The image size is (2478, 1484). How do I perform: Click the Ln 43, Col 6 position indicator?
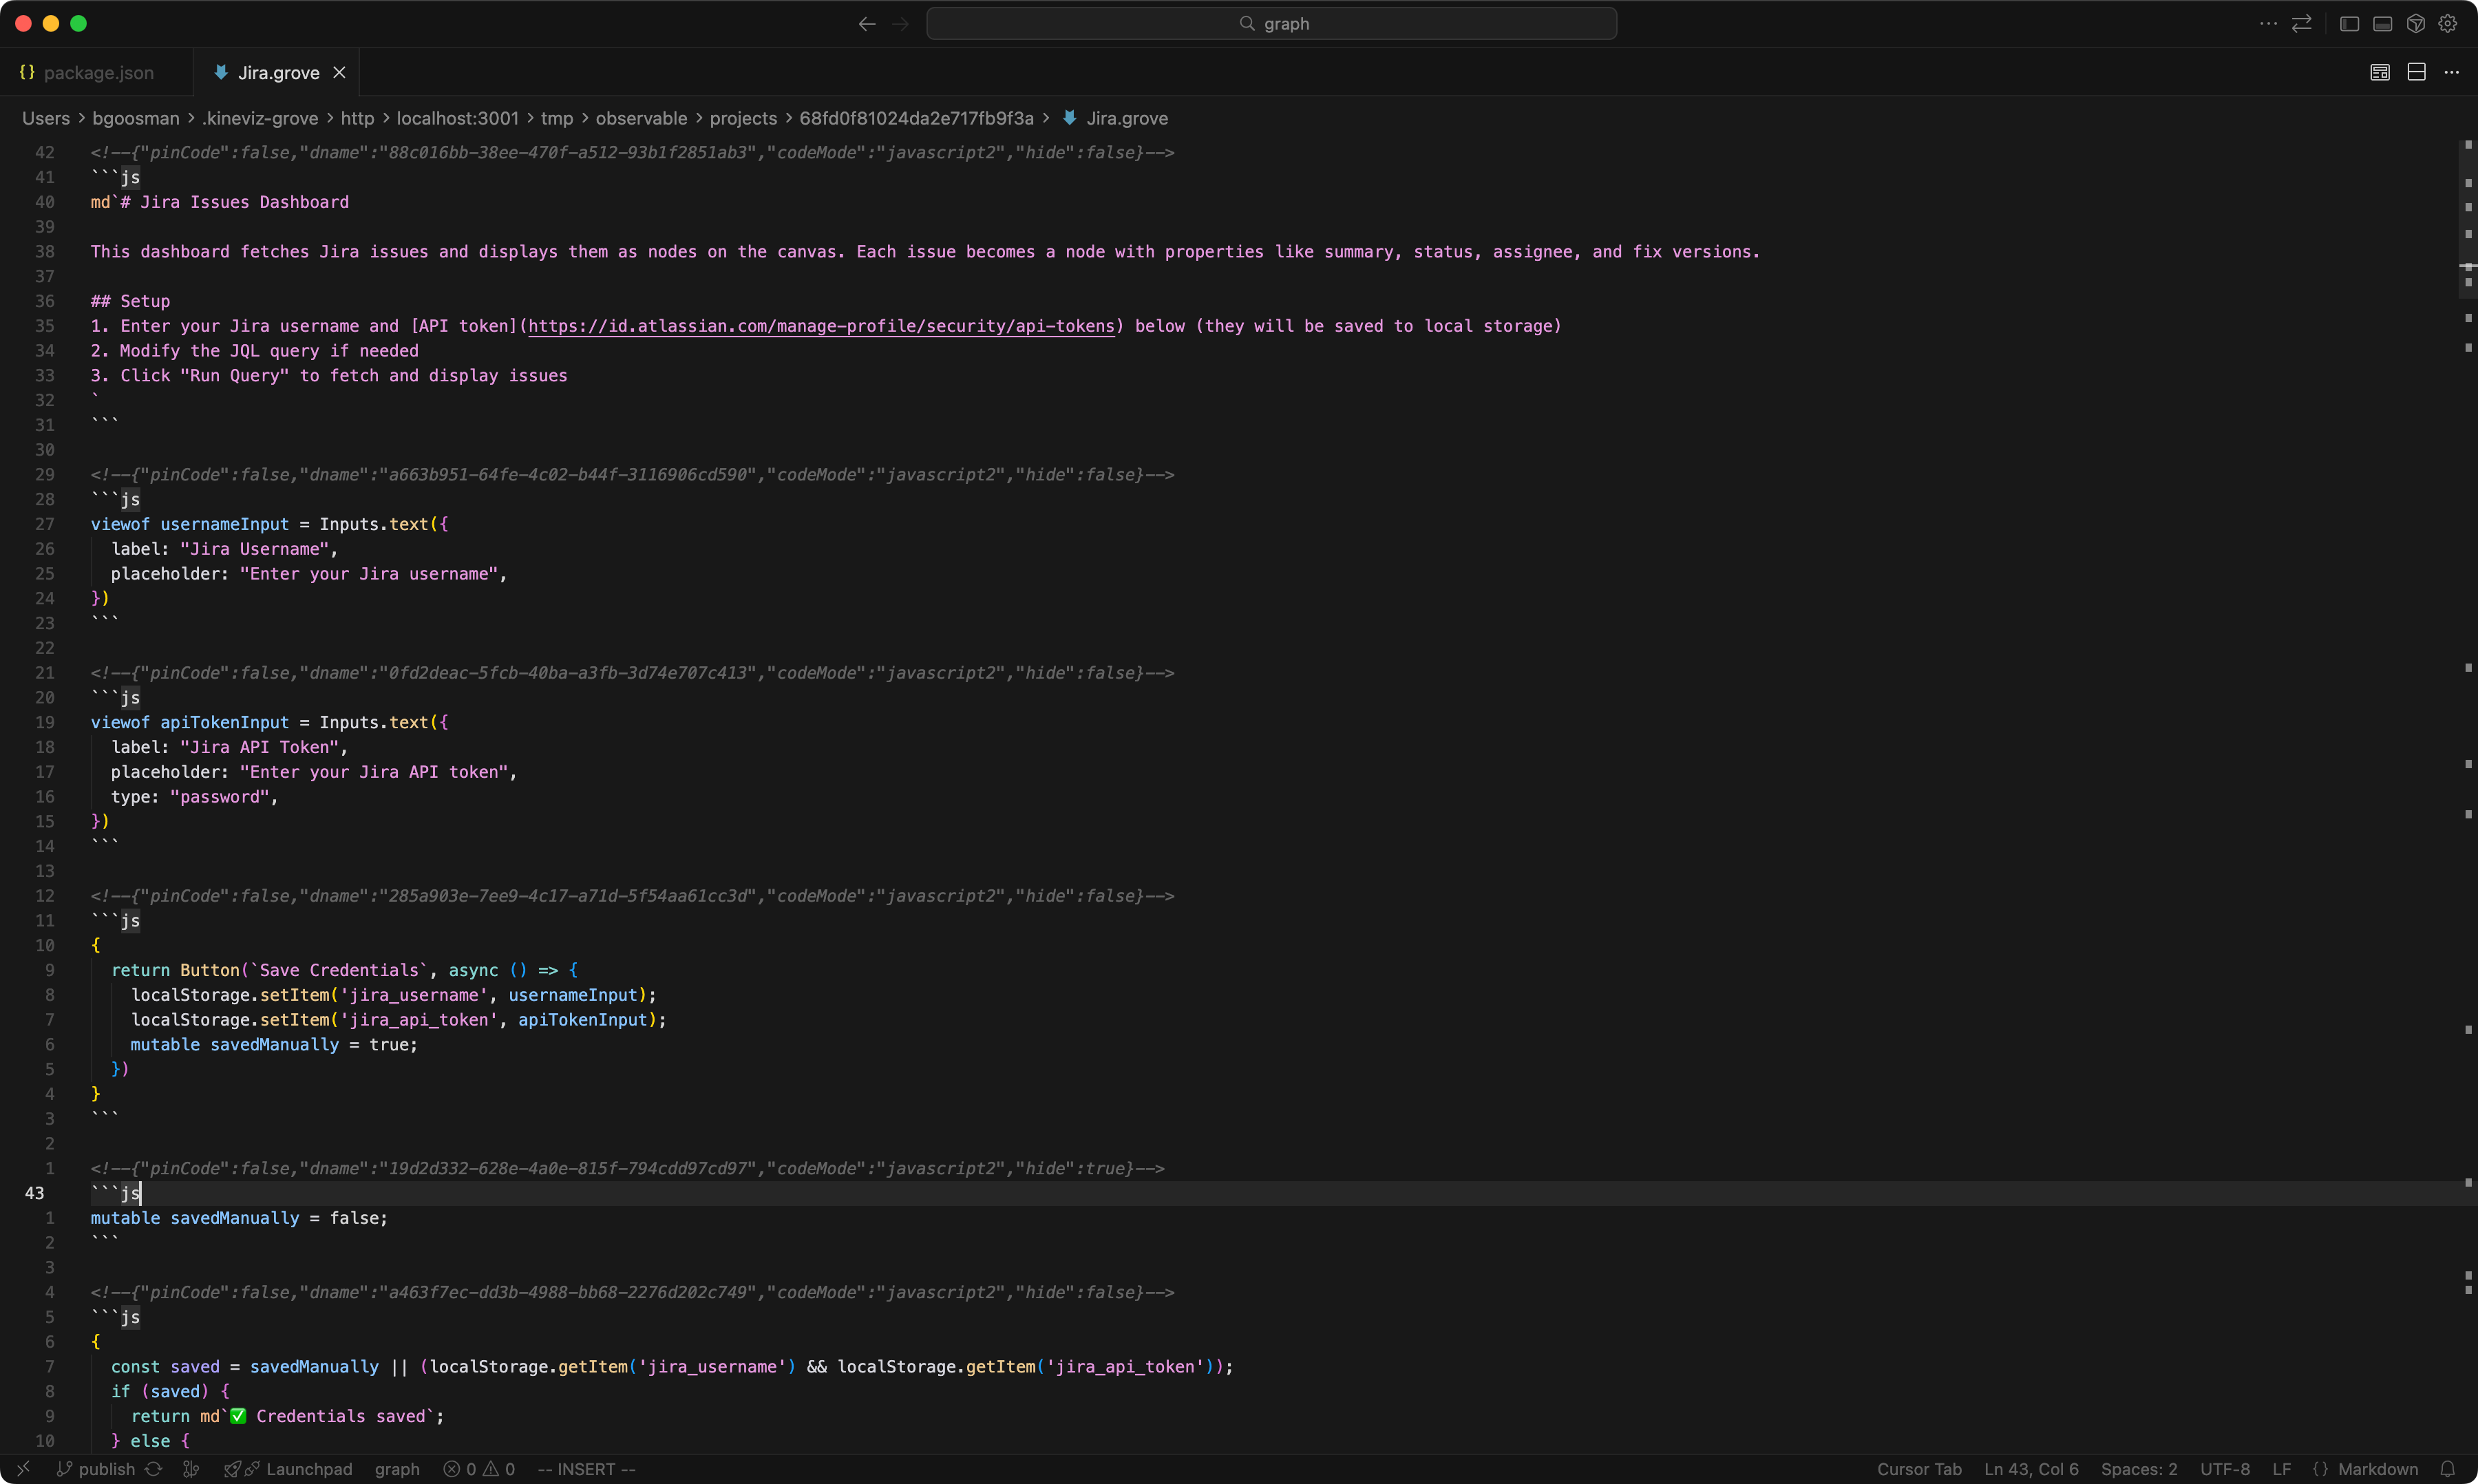click(x=2031, y=1469)
